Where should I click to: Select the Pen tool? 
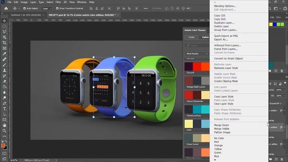click(4, 103)
